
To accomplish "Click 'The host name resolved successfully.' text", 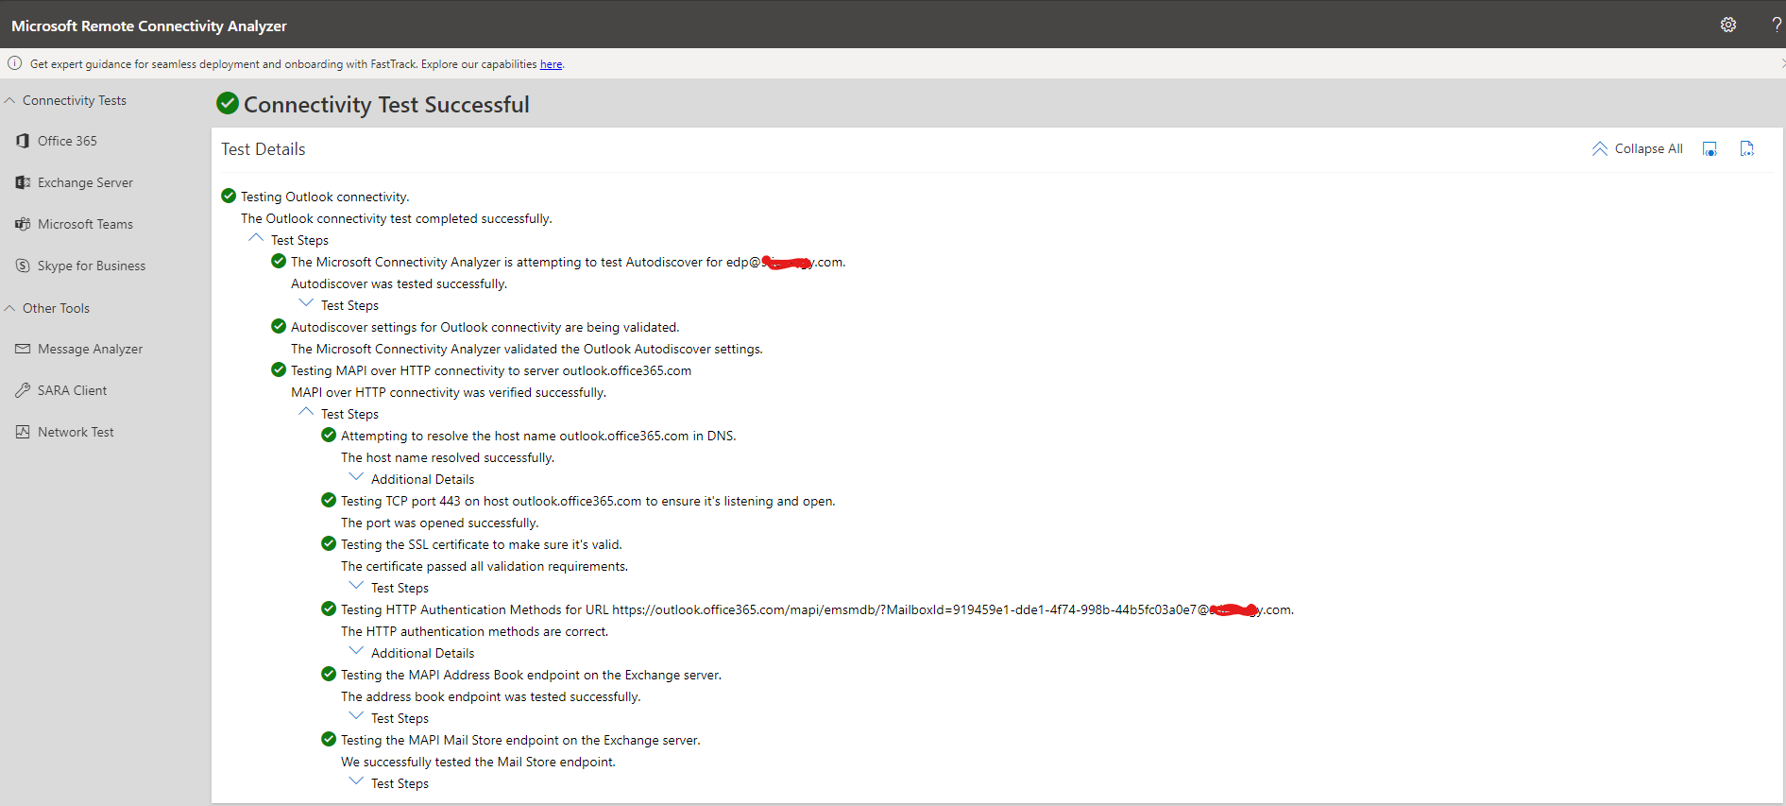I will [447, 457].
